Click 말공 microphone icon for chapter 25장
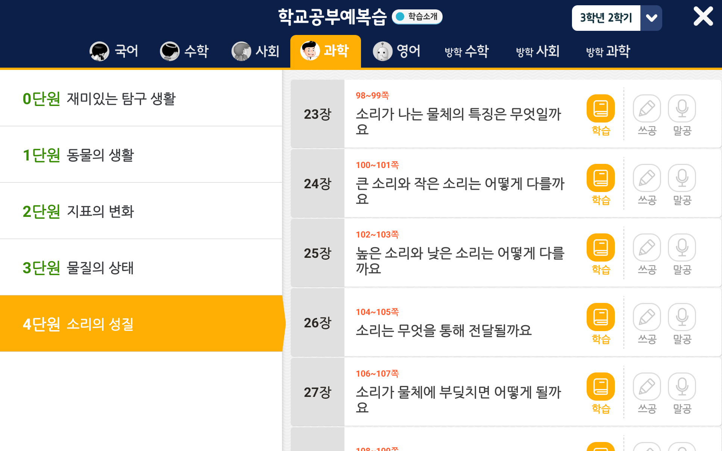The image size is (722, 451). (x=682, y=248)
